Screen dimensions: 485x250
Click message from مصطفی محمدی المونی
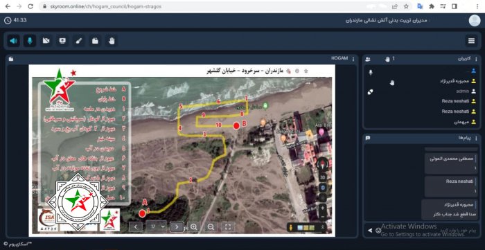451,163
